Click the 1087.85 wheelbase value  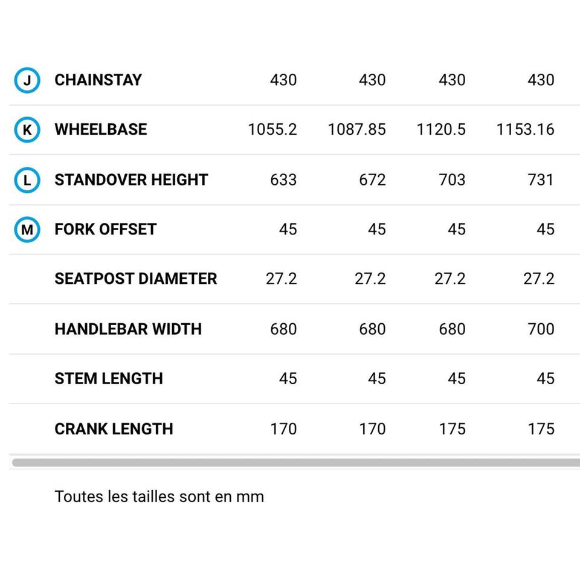pyautogui.click(x=356, y=130)
